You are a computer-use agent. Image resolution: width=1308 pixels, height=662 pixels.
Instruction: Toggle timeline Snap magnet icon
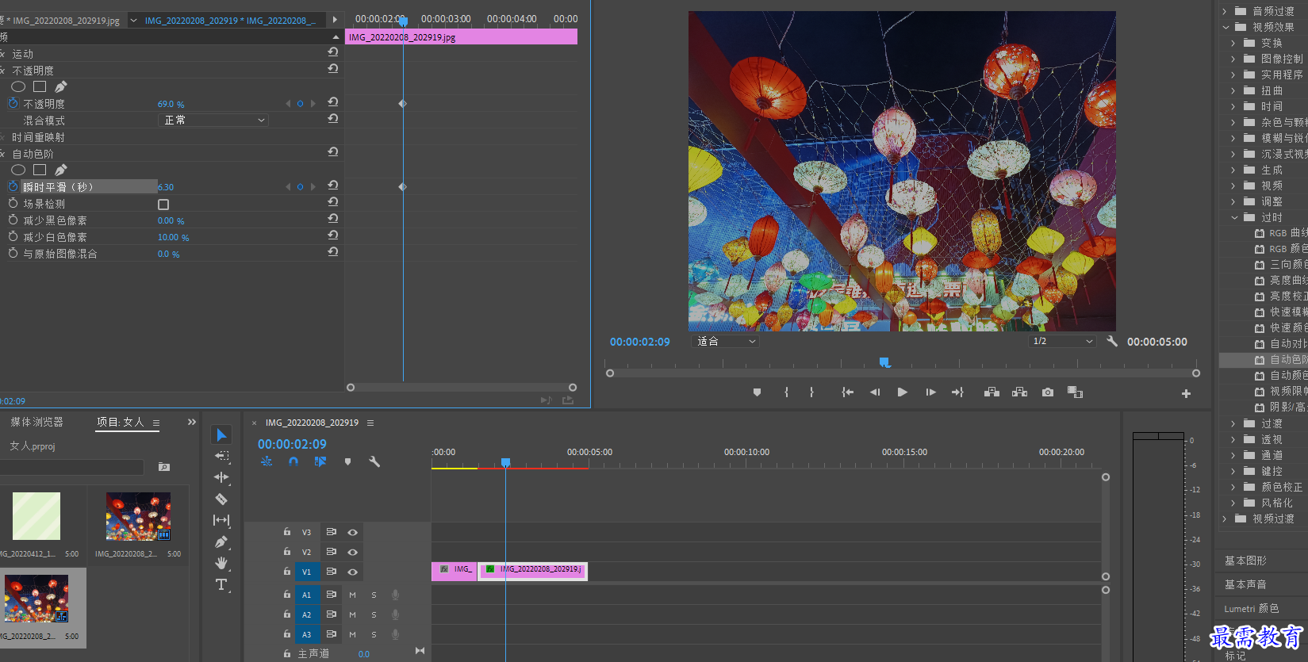coord(293,461)
